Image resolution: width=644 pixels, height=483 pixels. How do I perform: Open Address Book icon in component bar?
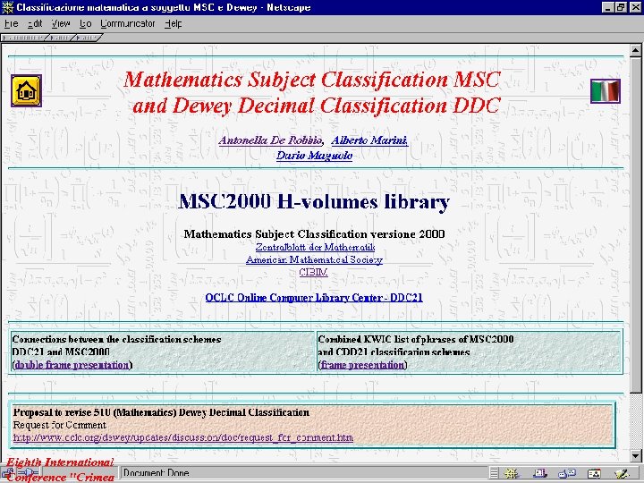594,473
